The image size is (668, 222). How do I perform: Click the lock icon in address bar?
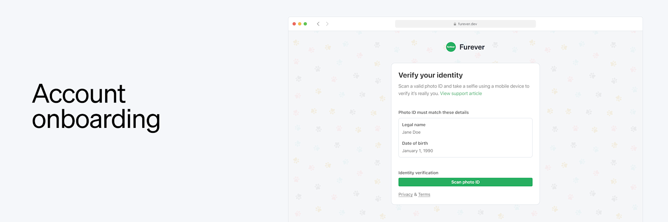(x=455, y=24)
